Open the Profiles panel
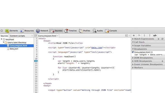 point(85,31)
